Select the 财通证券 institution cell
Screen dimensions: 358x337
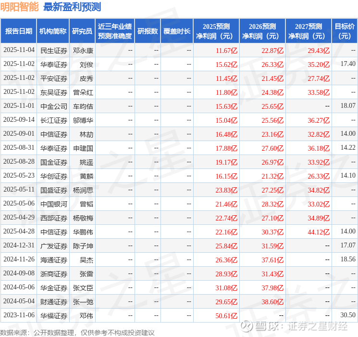click(54, 302)
